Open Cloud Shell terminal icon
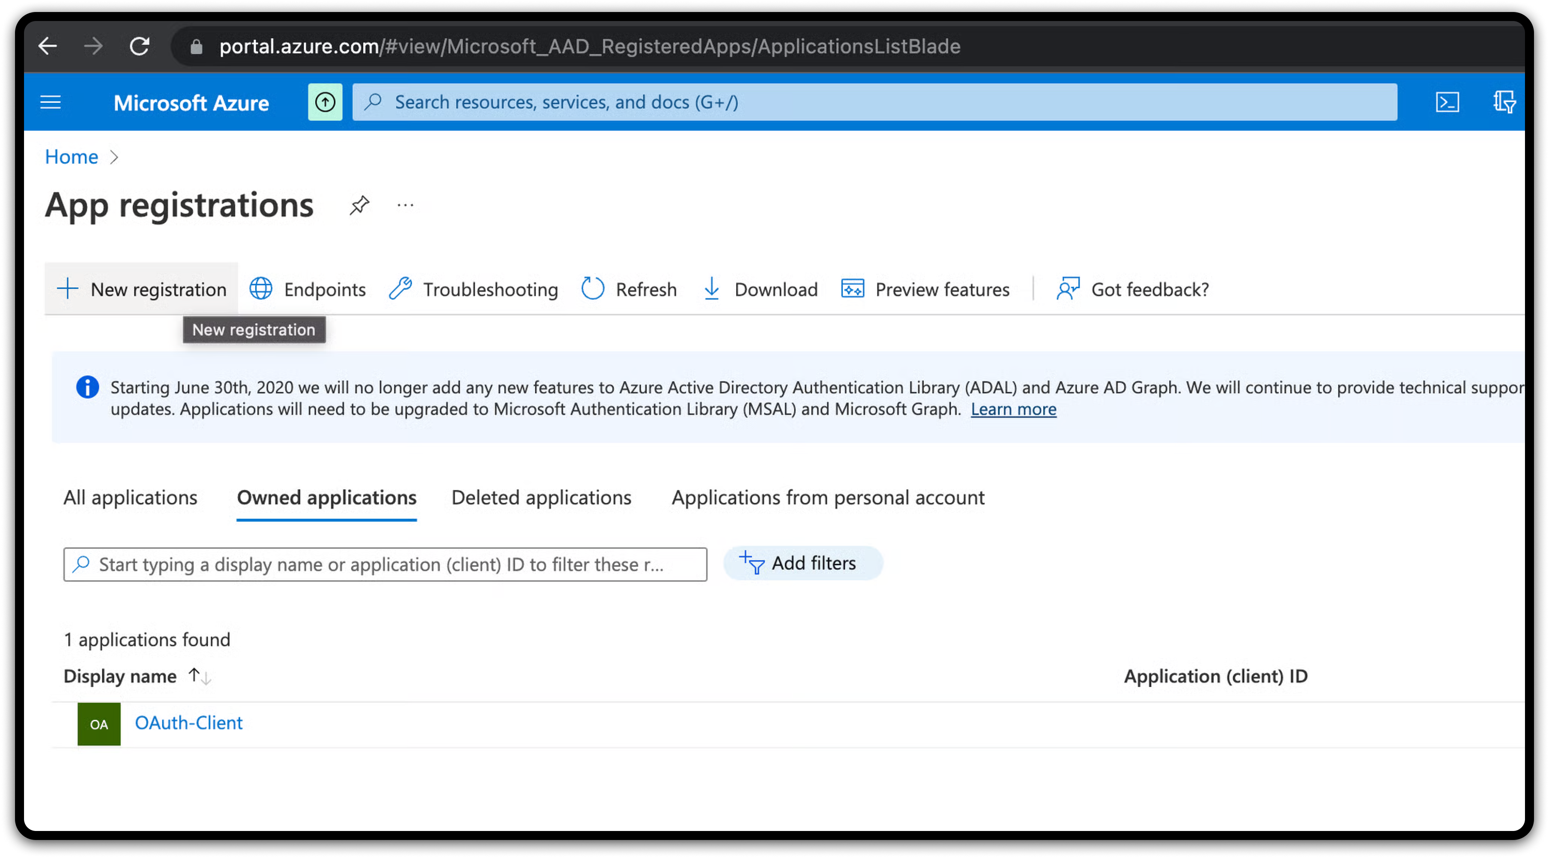 coord(1447,102)
